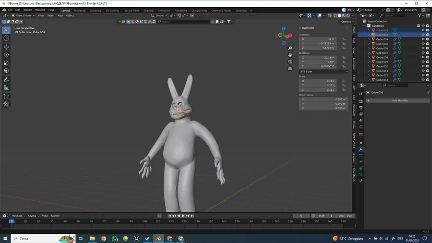Click the blue Z axis gizmo ball
Screen dimensions: 432x243
click(x=284, y=28)
